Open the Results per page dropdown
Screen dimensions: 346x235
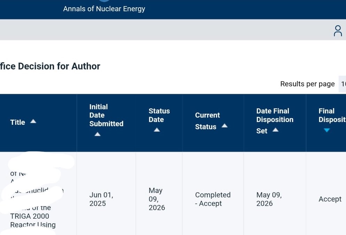tap(343, 84)
